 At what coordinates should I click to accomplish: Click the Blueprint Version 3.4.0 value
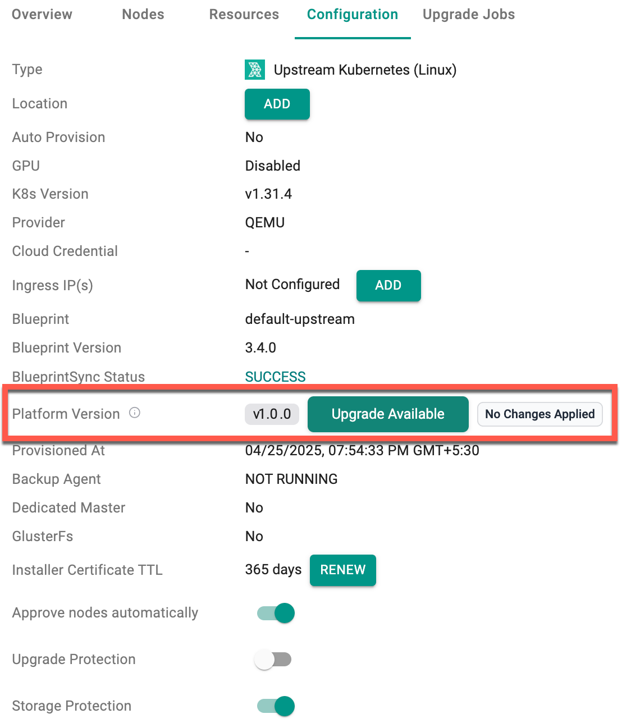[260, 348]
